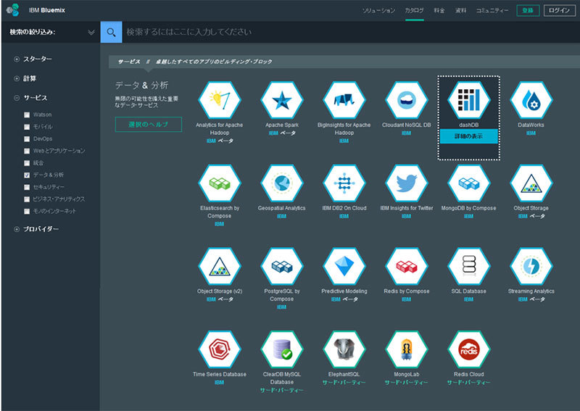Open BigInsights for Apache Hadoop elephant icon
The image size is (580, 411).
[x=344, y=100]
